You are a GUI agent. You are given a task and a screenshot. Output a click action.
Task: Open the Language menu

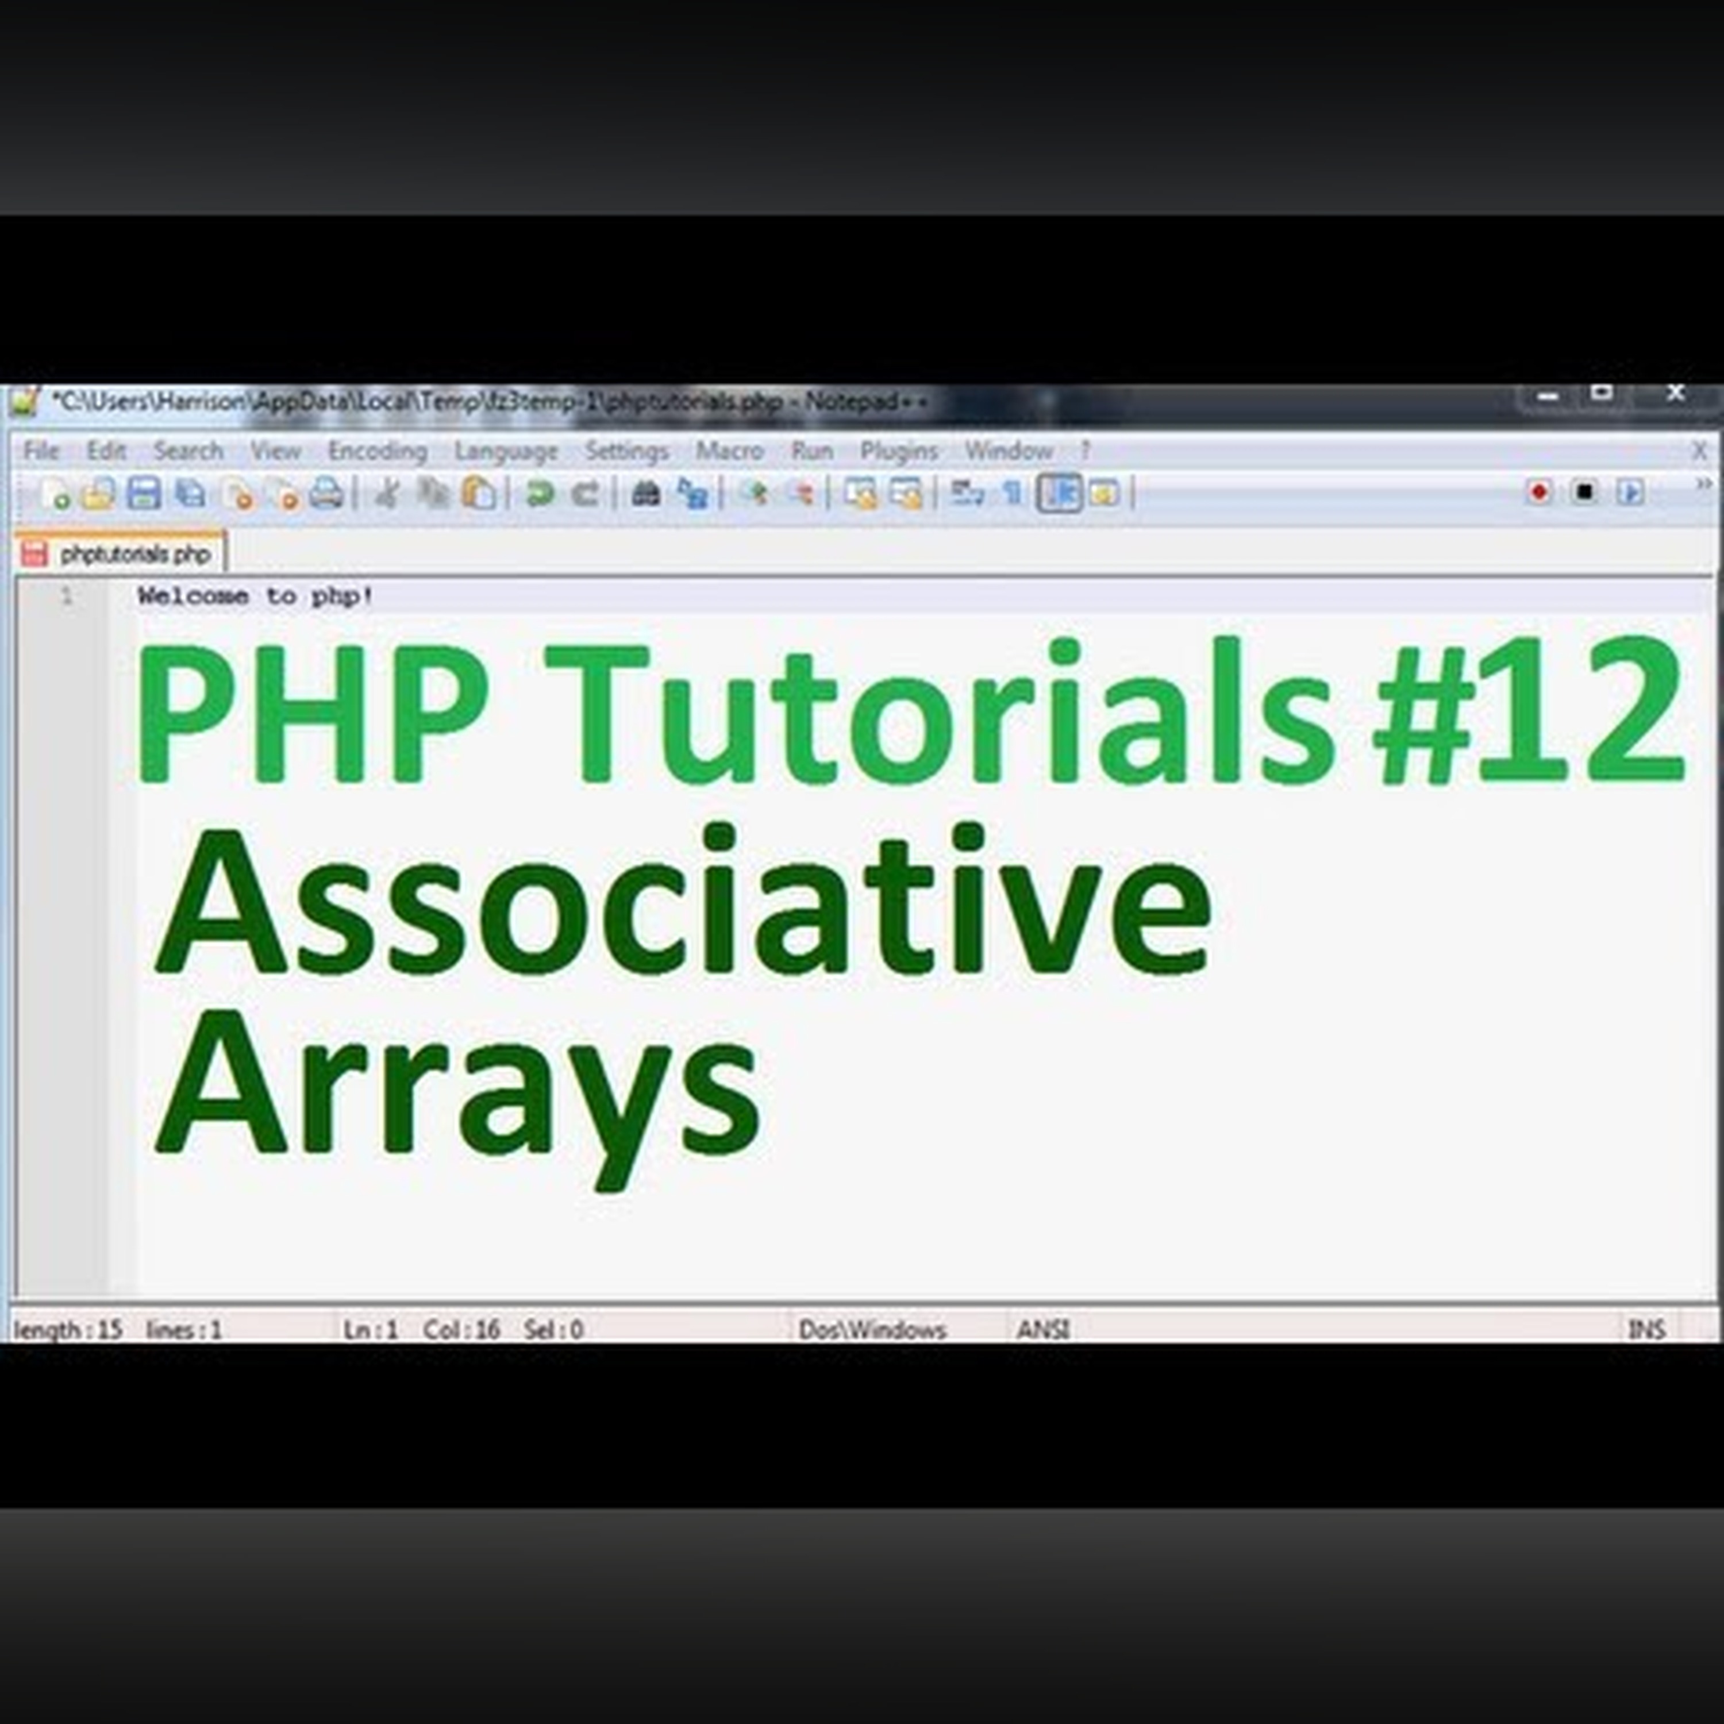point(506,451)
